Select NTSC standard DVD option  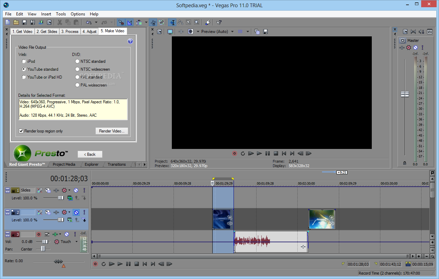point(77,61)
